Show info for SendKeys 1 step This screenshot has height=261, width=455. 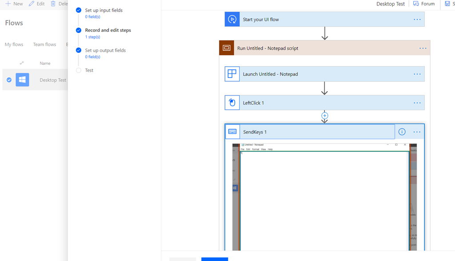(x=402, y=132)
